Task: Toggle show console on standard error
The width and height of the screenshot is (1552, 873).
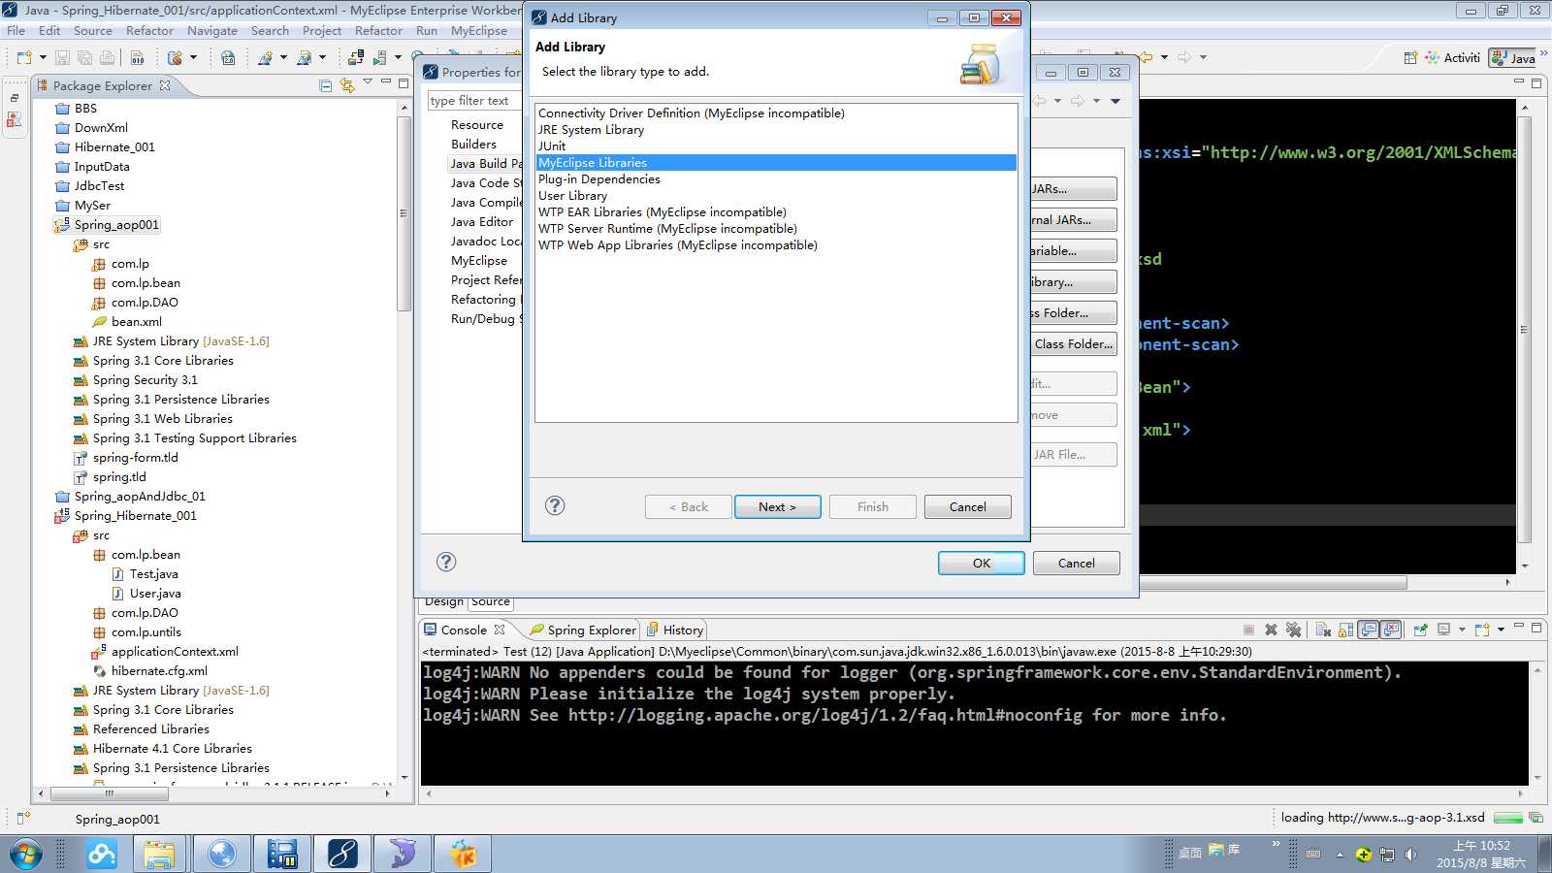Action: click(1391, 630)
